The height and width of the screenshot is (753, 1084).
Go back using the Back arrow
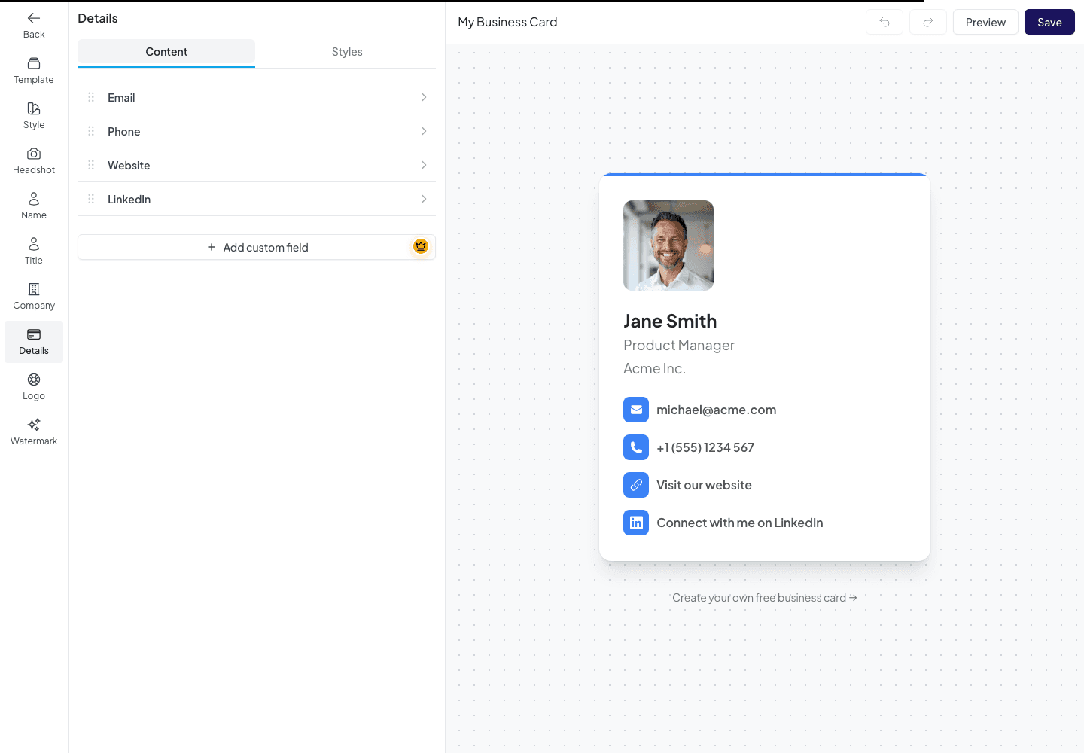coord(34,26)
